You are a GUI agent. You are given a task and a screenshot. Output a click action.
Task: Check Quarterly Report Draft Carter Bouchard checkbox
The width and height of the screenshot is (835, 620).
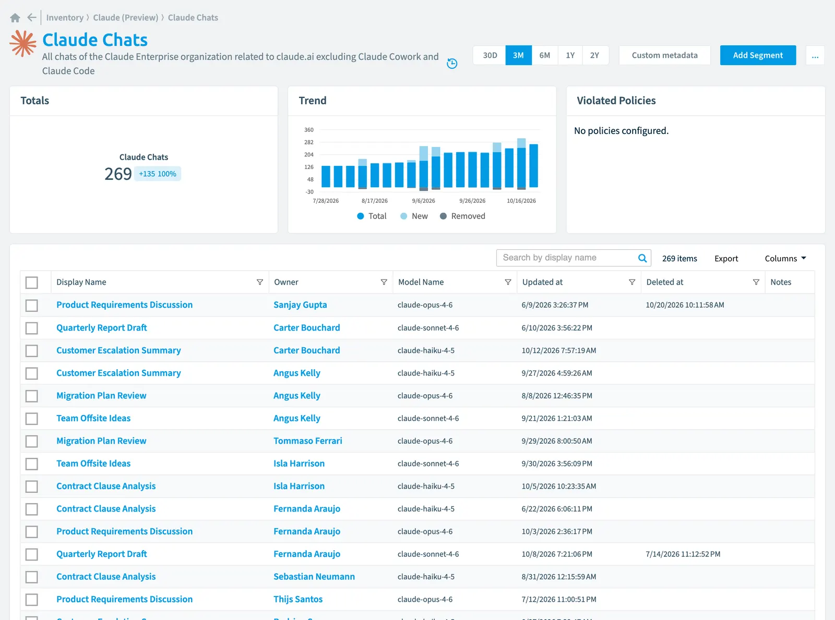tap(32, 328)
